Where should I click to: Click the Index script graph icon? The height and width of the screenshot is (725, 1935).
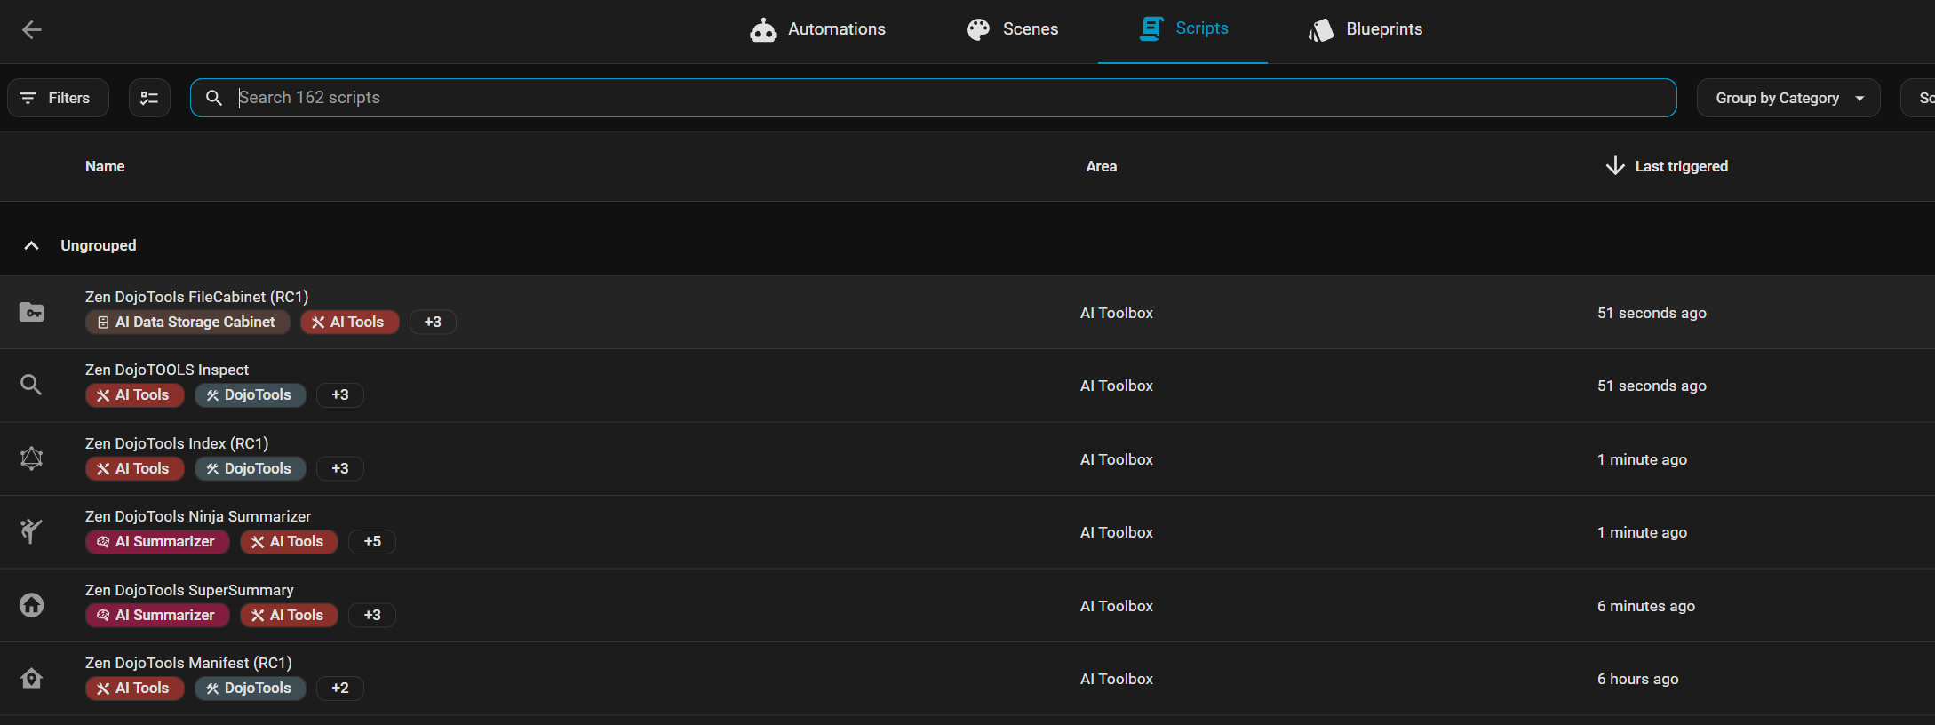tap(31, 458)
